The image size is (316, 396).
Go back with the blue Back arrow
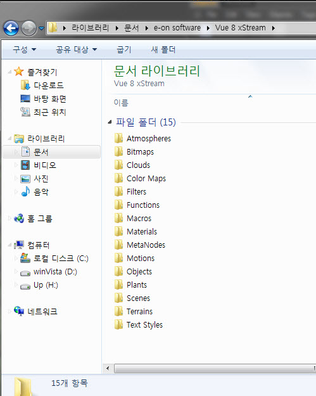point(11,28)
